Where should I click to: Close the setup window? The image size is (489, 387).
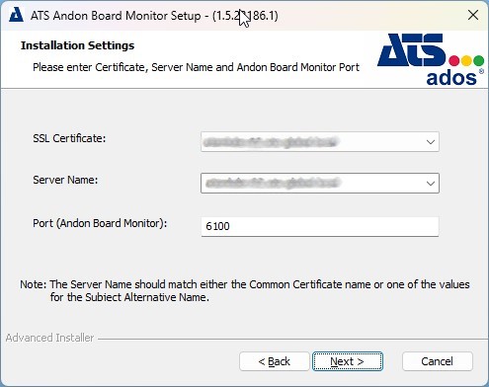[x=473, y=15]
